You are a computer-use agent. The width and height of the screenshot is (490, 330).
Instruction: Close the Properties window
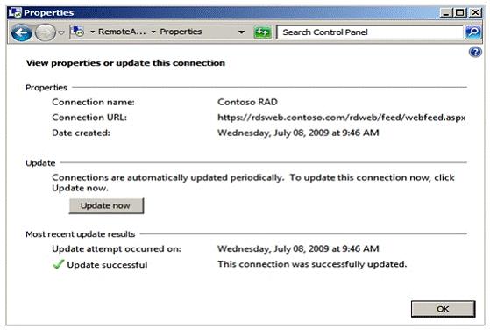(475, 12)
